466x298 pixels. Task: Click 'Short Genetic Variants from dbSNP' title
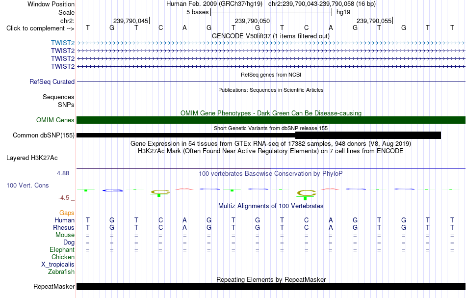click(x=271, y=129)
